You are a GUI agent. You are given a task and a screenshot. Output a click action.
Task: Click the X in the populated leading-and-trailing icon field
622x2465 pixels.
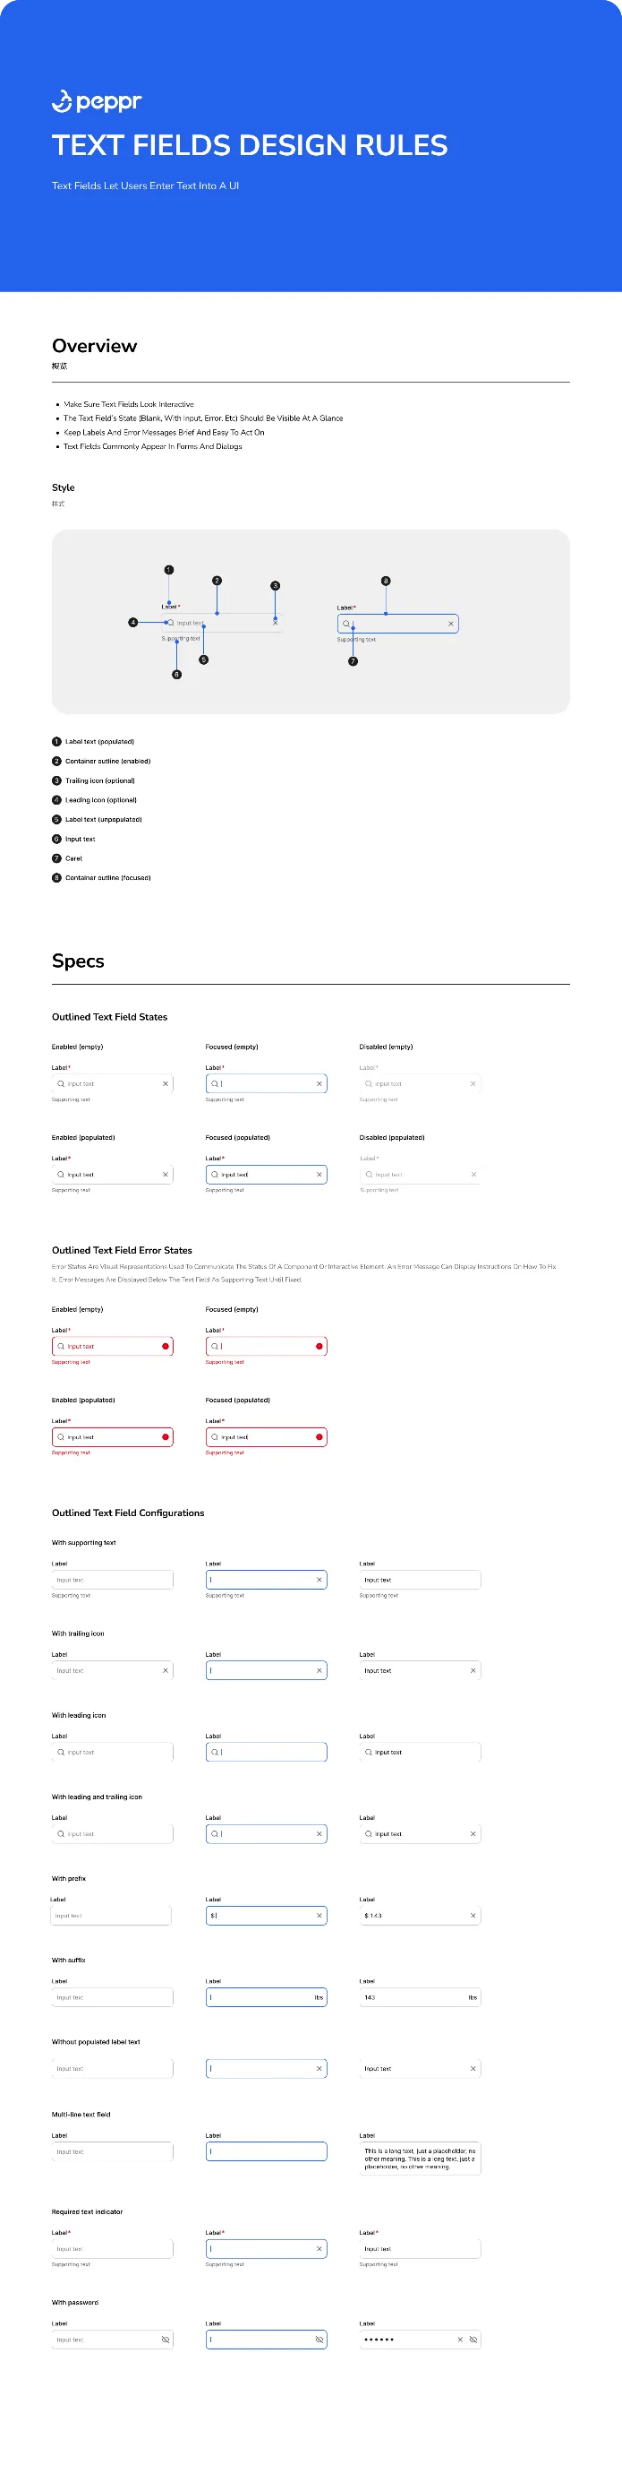coord(473,1834)
